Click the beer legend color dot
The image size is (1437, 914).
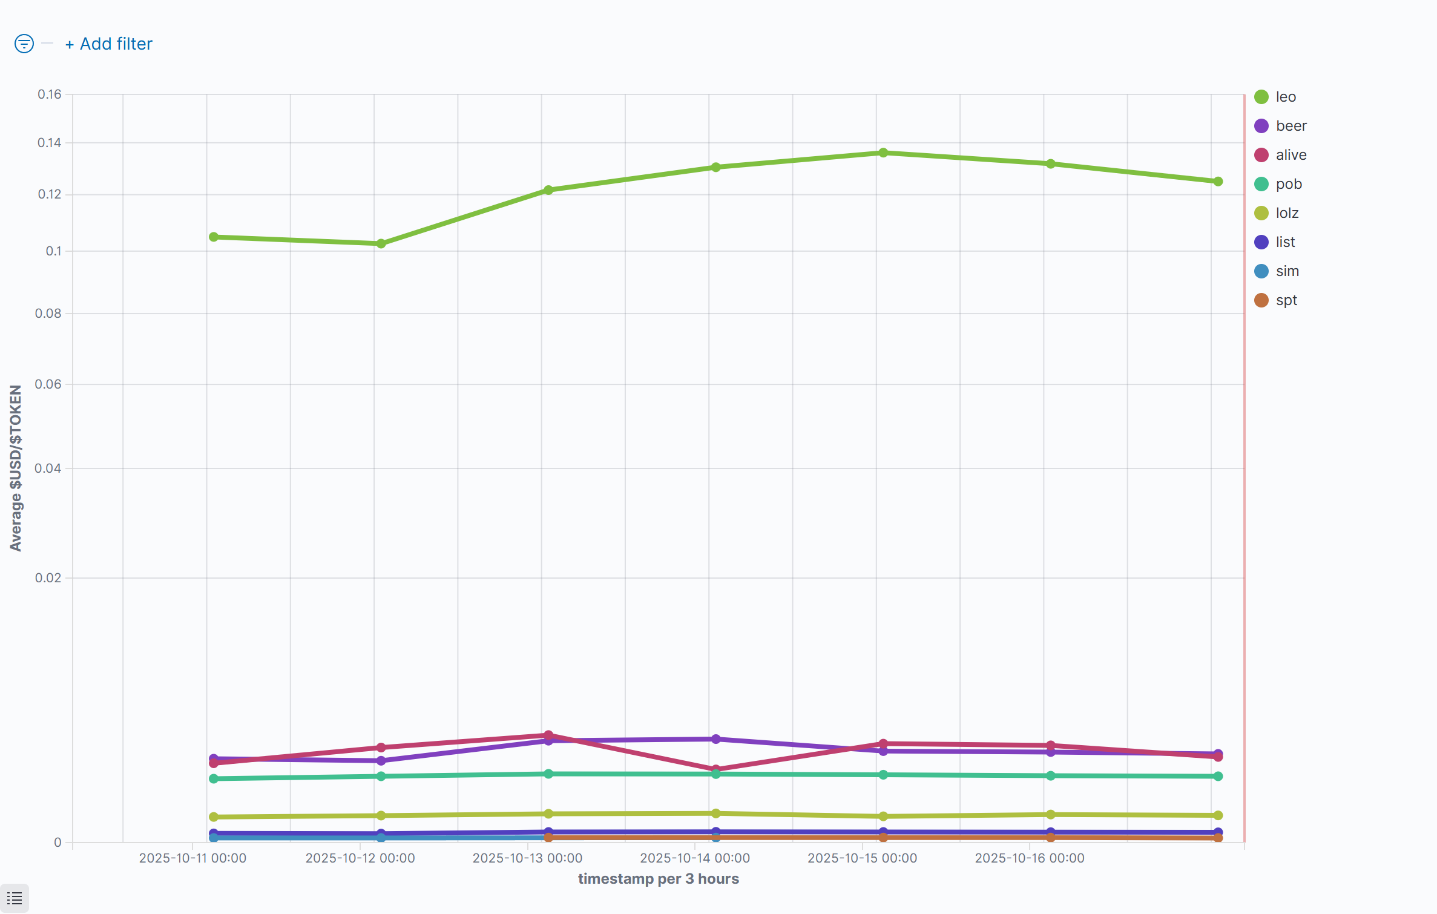[1261, 126]
